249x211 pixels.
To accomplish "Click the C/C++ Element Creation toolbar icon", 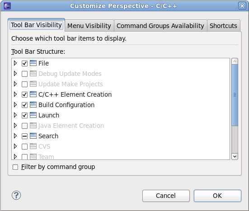I will pyautogui.click(x=33, y=94).
